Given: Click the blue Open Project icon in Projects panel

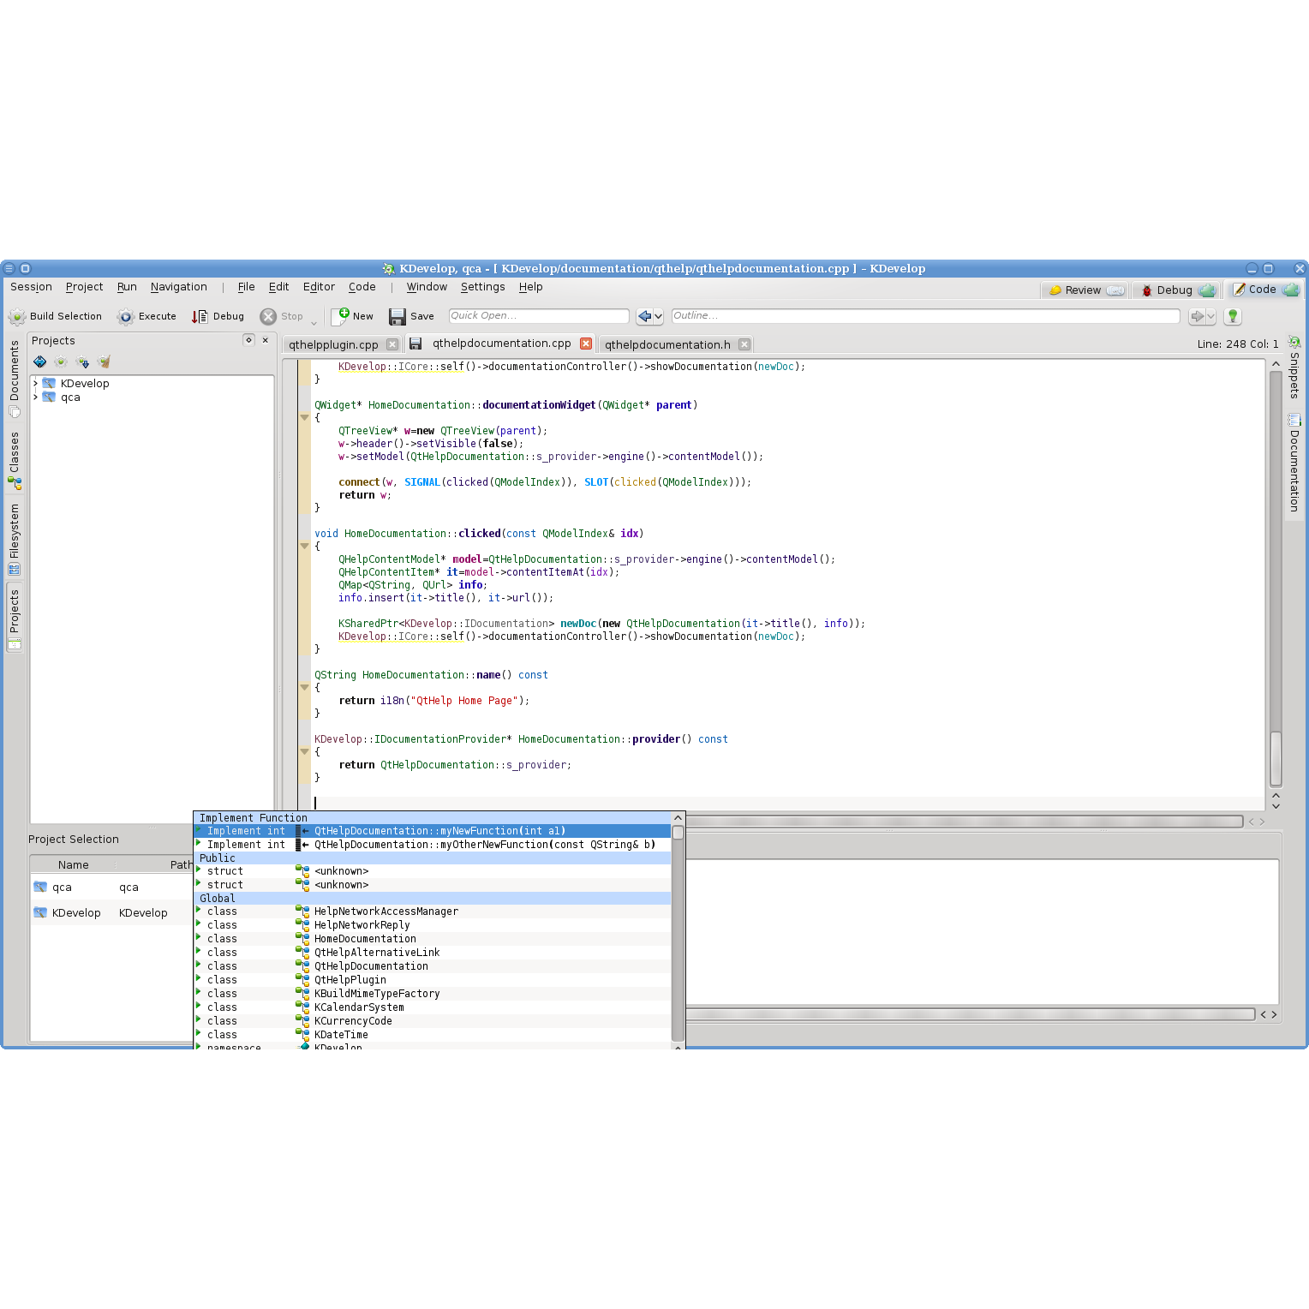Looking at the screenshot, I should pos(40,362).
